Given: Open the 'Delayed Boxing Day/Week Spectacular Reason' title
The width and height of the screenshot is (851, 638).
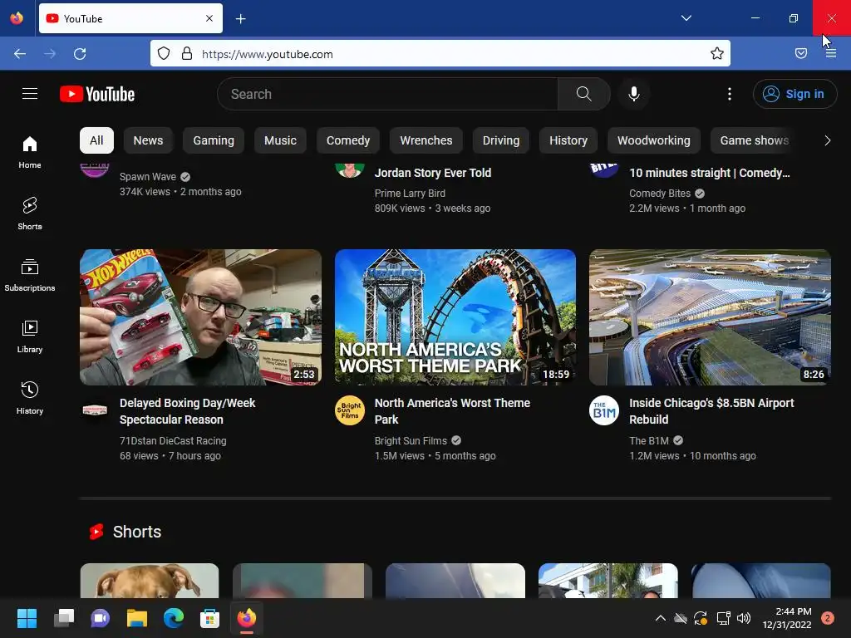Looking at the screenshot, I should [x=187, y=411].
